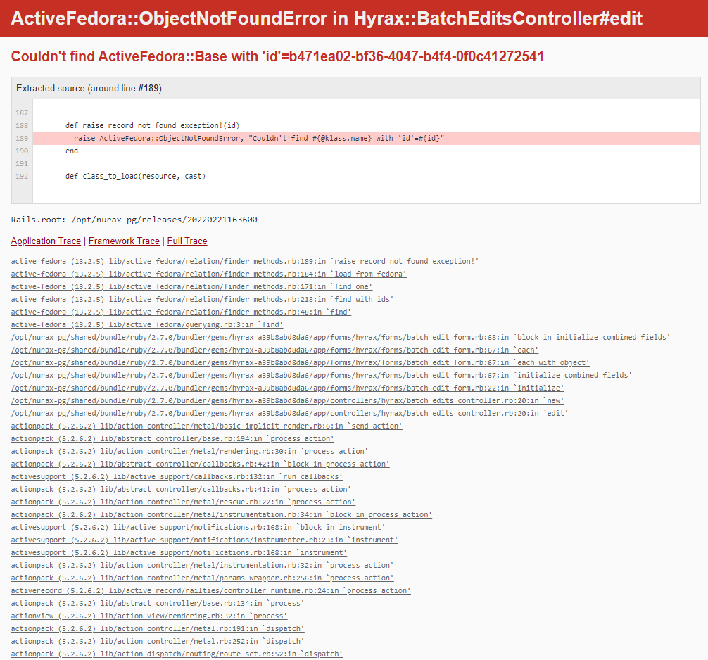The image size is (708, 660).
Task: Open callbacks.rb:41 process_action trace
Action: click(181, 489)
